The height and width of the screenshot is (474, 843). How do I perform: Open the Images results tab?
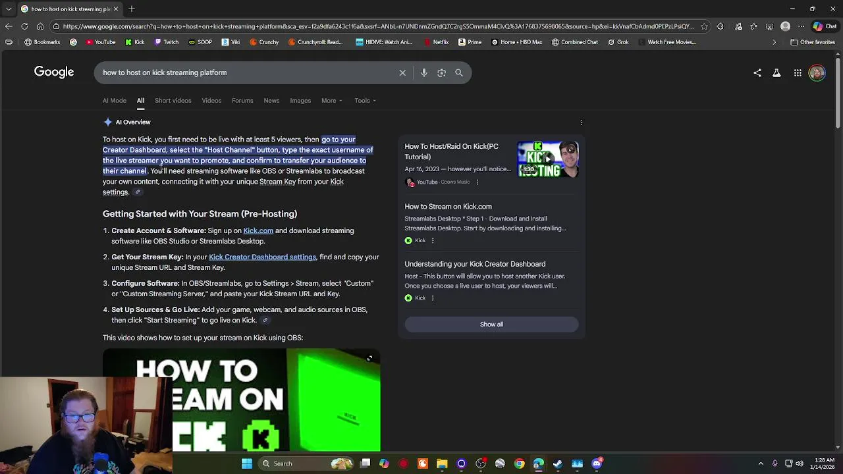click(x=300, y=101)
